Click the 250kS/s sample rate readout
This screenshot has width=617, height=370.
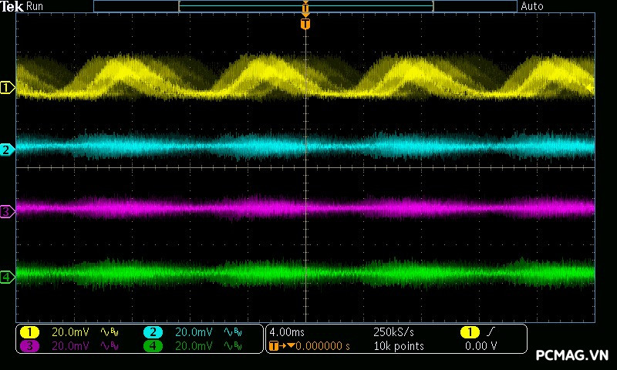coord(393,332)
